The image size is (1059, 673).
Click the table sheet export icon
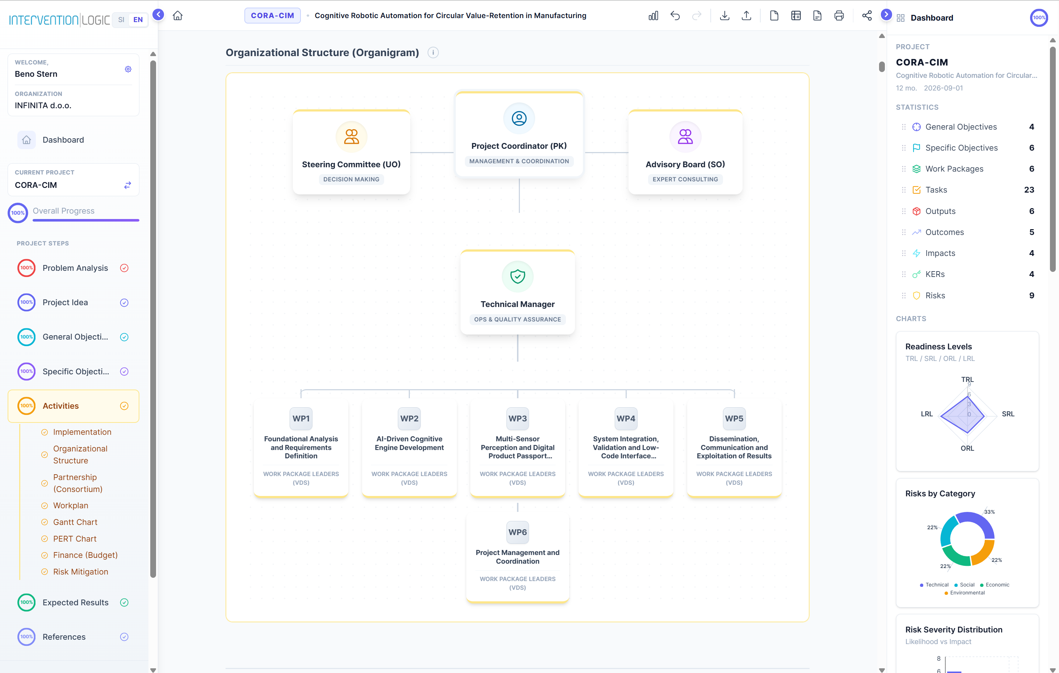pos(796,16)
